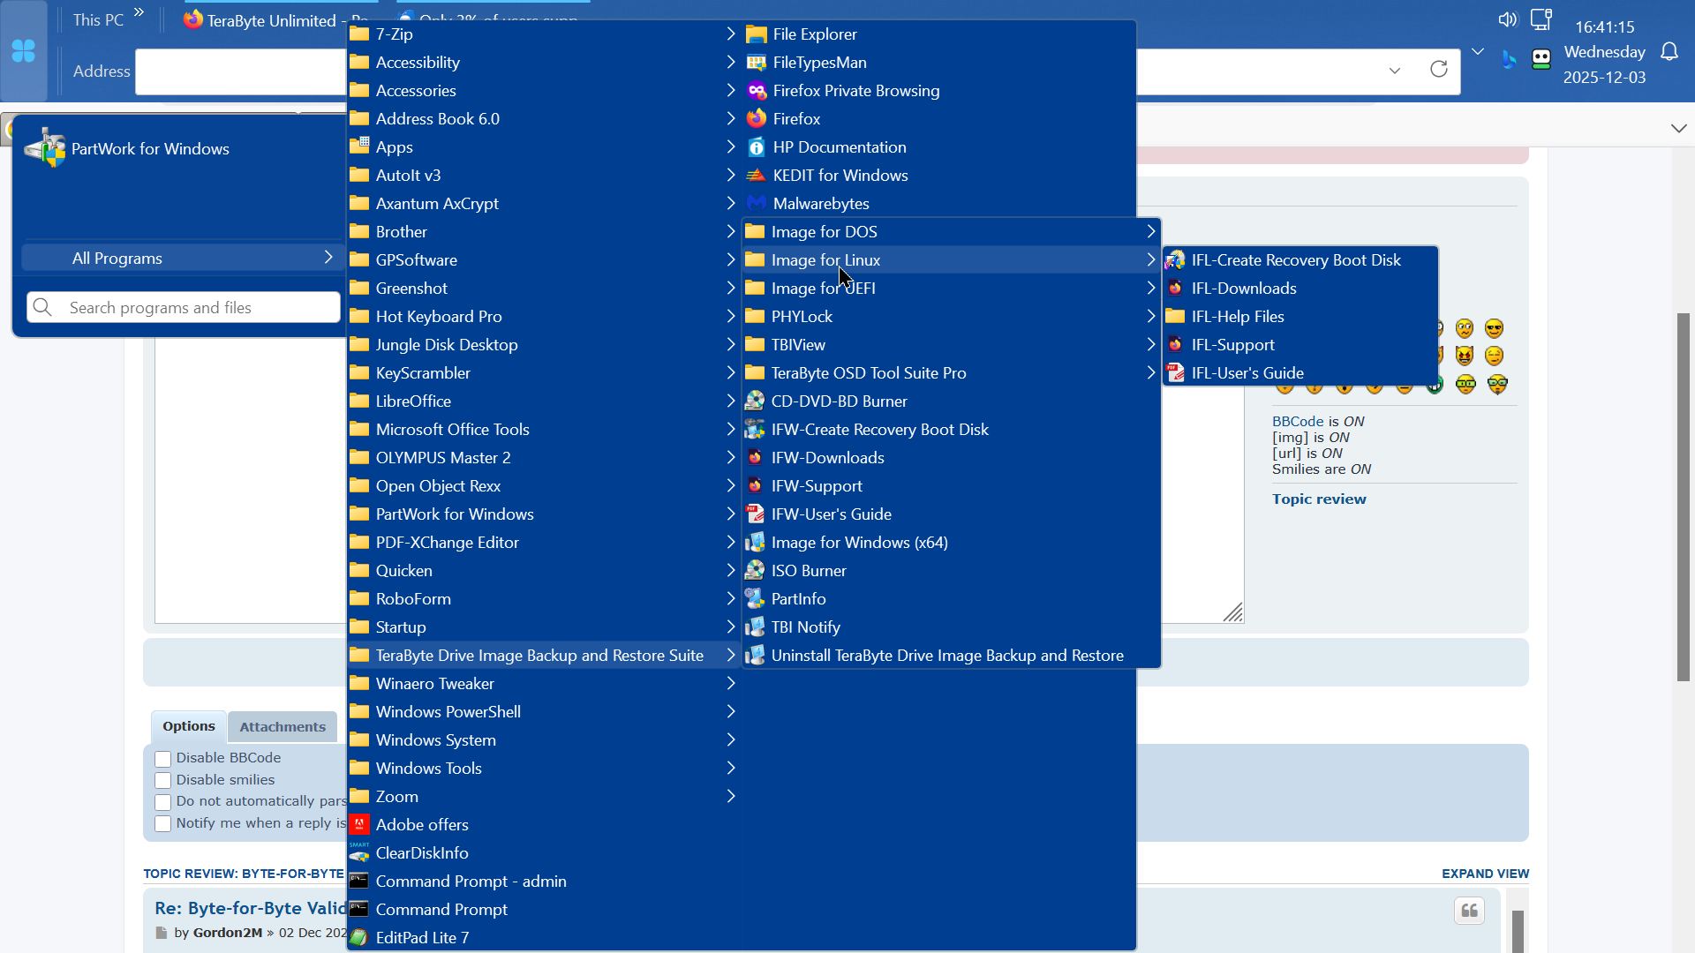Viewport: 1695px width, 953px height.
Task: Launch Firefox from the programs list
Action: [757, 119]
